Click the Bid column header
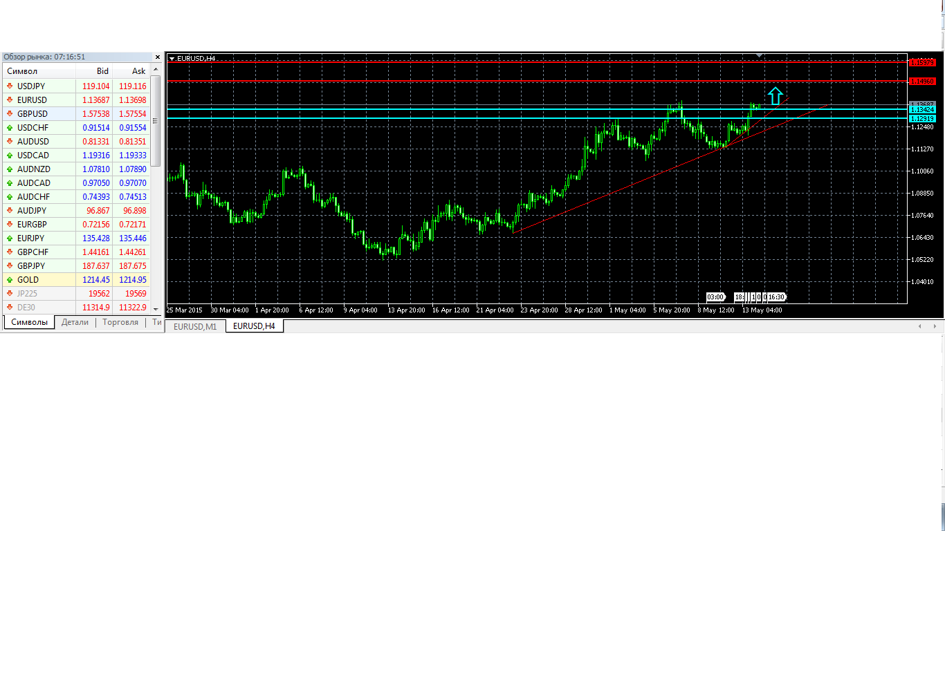This screenshot has height=676, width=945. tap(94, 71)
